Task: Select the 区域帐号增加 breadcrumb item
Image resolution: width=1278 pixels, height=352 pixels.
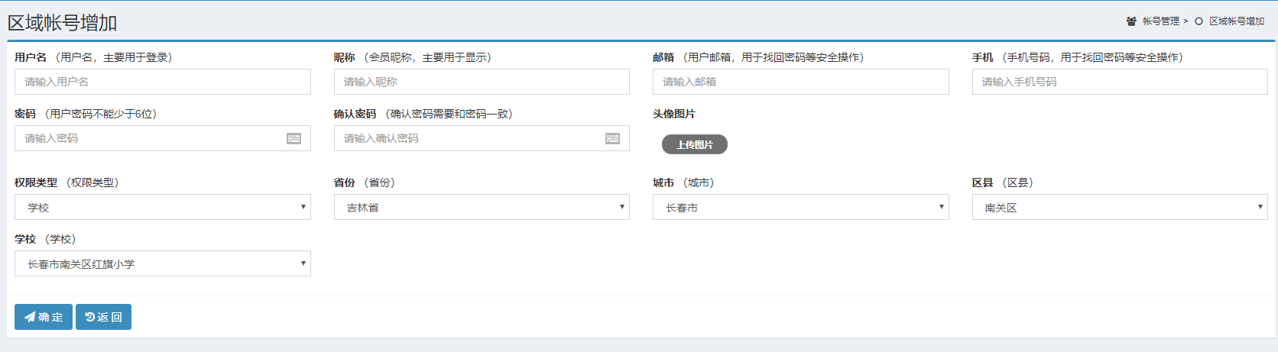Action: point(1236,21)
